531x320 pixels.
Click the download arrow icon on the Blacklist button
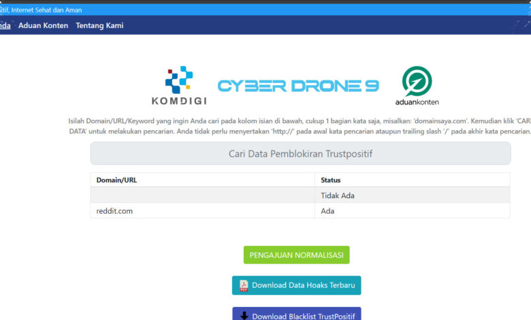point(244,316)
